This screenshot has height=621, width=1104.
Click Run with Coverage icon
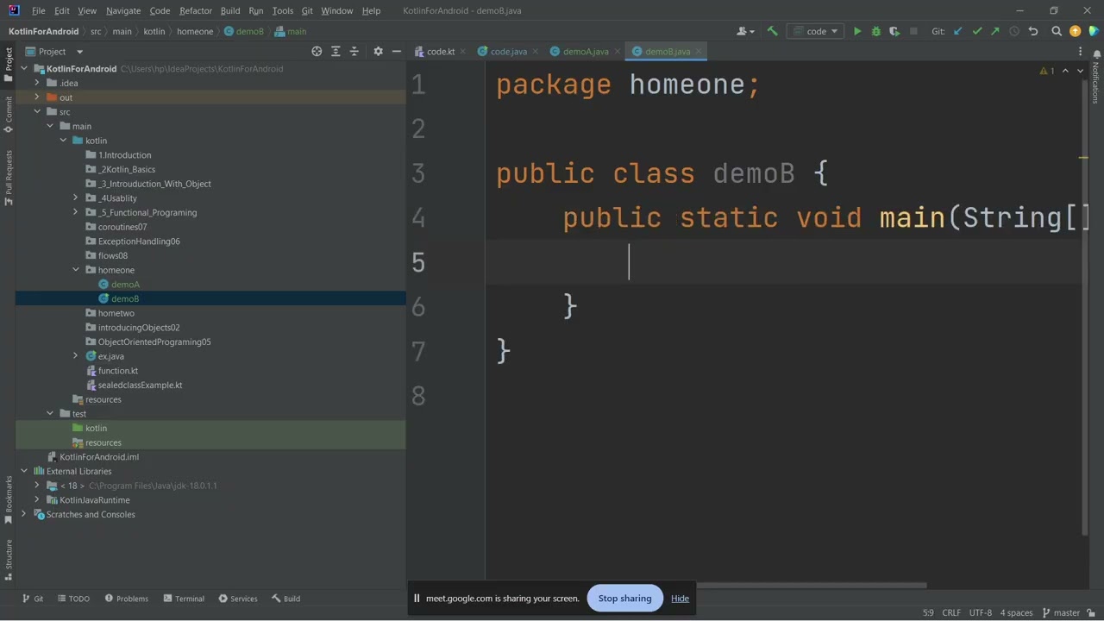click(894, 31)
